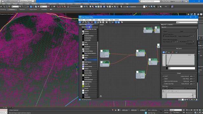Open reference coordinate View dropdown in main toolbar
Screen dimensions: 203x114
(43, 7)
